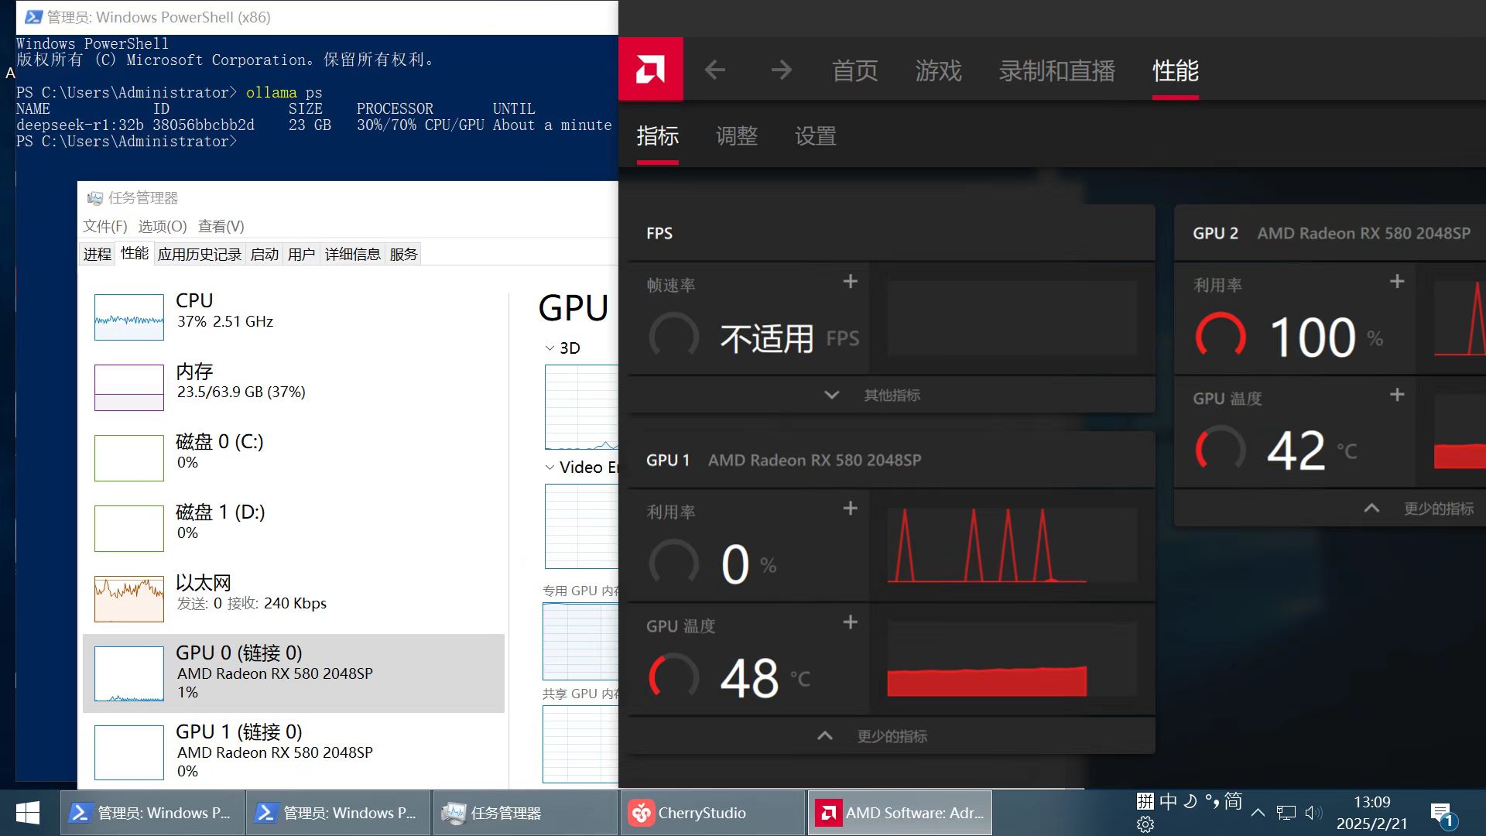This screenshot has width=1486, height=836.
Task: Click plus icon on GPU 1 温度 48°C
Action: tap(850, 622)
